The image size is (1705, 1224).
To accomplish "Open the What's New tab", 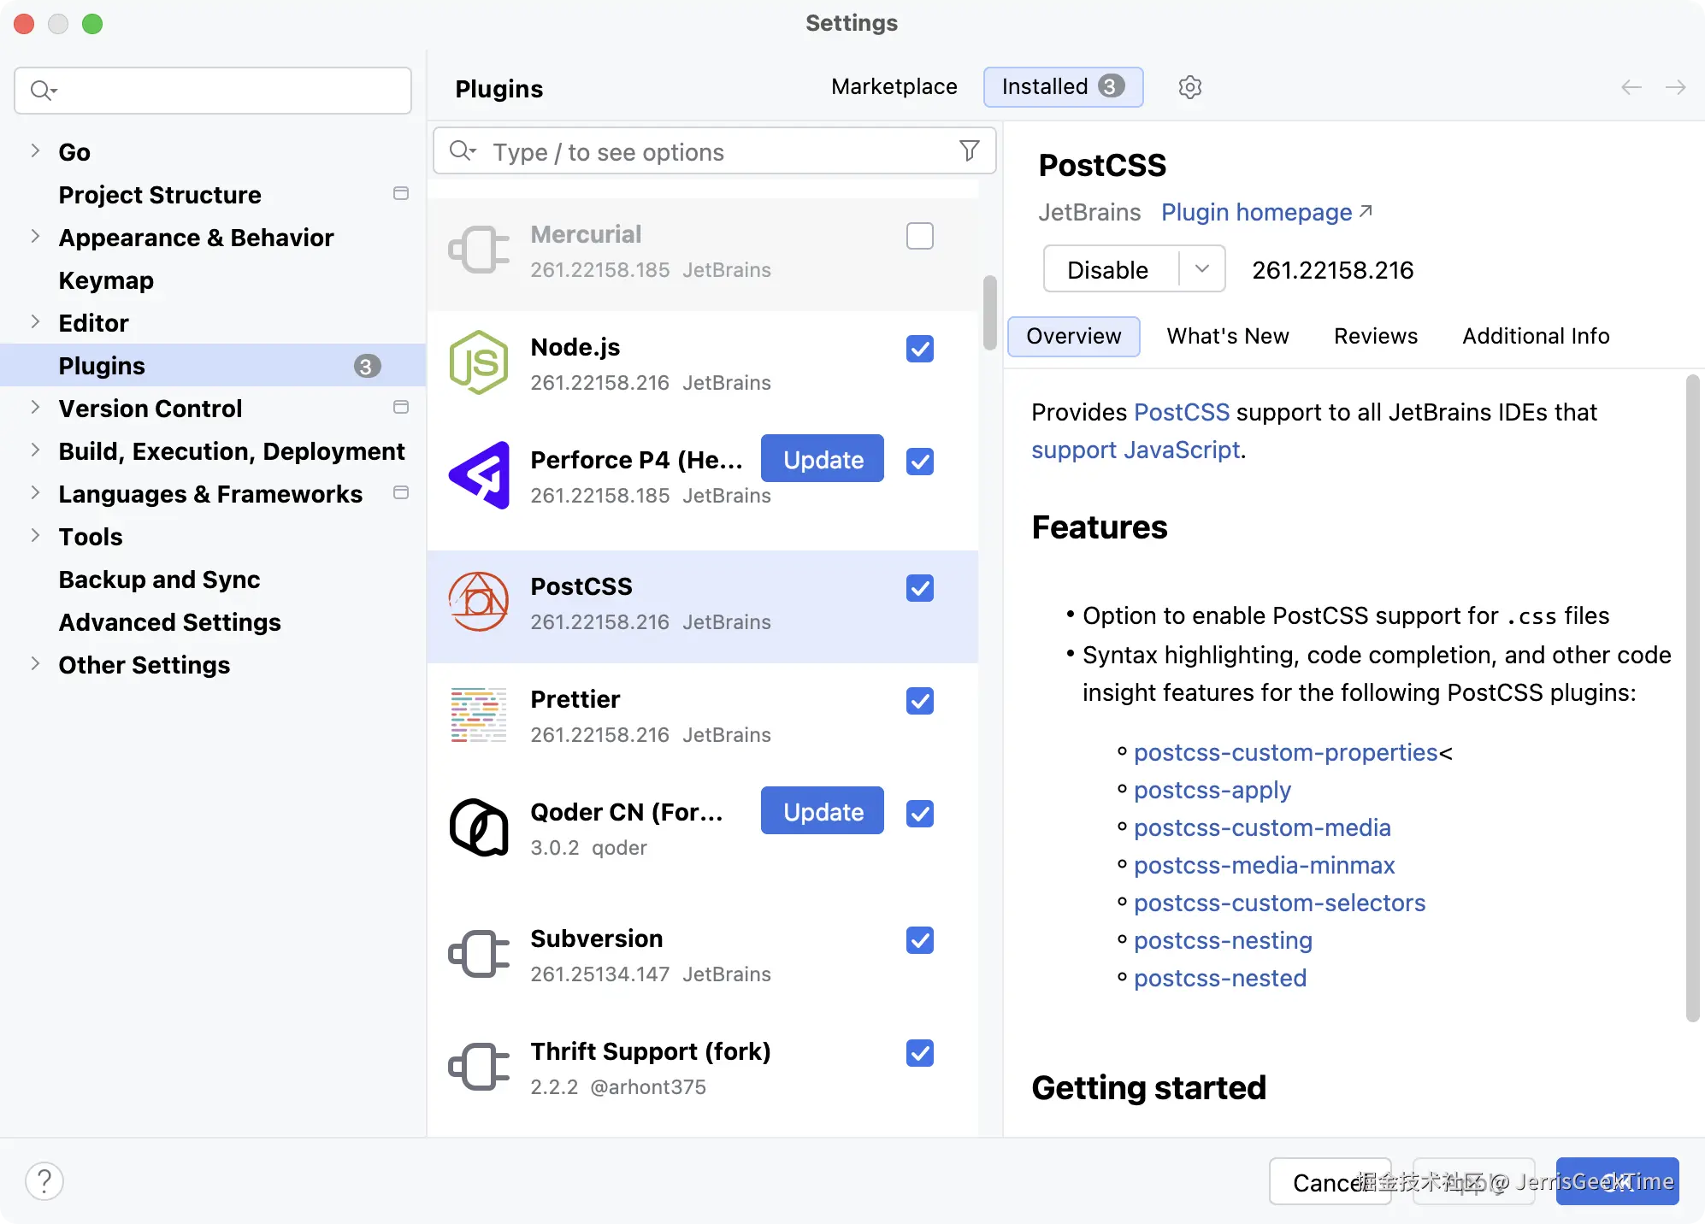I will (1228, 336).
